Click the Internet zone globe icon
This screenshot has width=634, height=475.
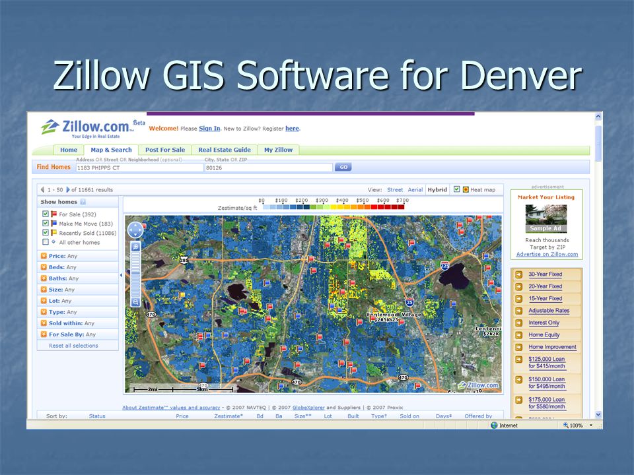(494, 426)
